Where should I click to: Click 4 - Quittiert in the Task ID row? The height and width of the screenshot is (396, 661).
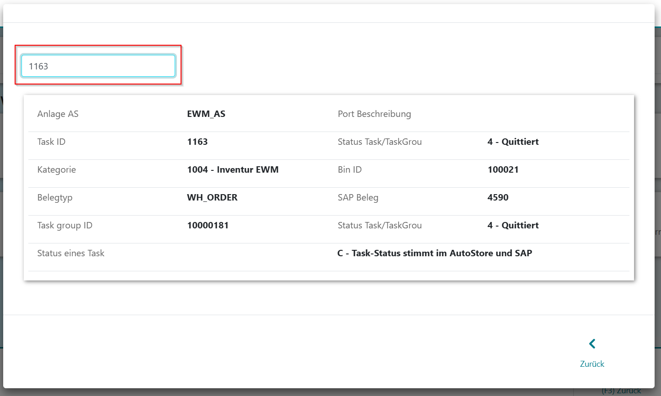(x=513, y=142)
